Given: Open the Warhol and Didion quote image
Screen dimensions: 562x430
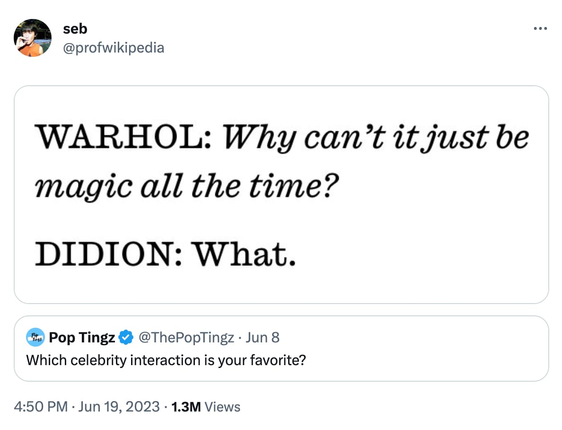Looking at the screenshot, I should (x=281, y=194).
